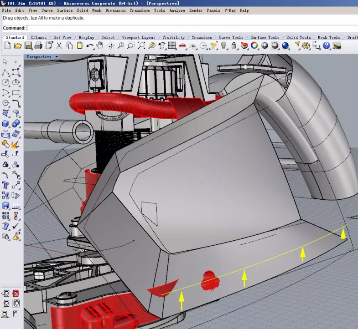Image resolution: width=358 pixels, height=329 pixels.
Task: Open the Perspective viewport dropdown arrow
Action: click(57, 57)
